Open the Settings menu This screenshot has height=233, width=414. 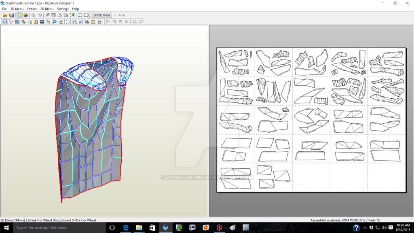point(63,9)
